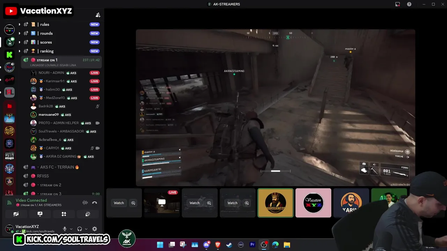Viewport: 447px width, 251px height.
Task: Open the 4K server with camera badge
Action: (9, 42)
